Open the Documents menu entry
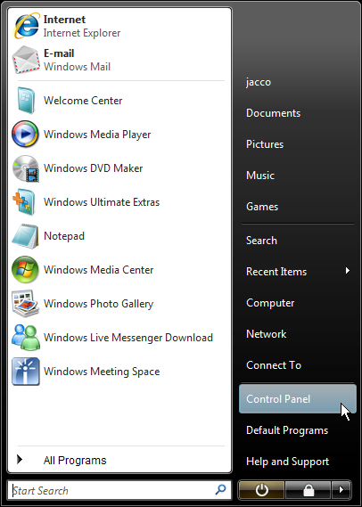The width and height of the screenshot is (362, 507). (x=274, y=113)
